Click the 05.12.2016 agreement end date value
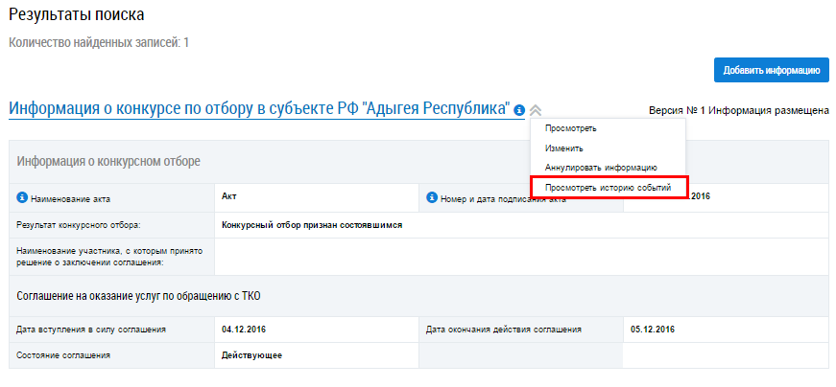This screenshot has height=387, width=836. 653,329
